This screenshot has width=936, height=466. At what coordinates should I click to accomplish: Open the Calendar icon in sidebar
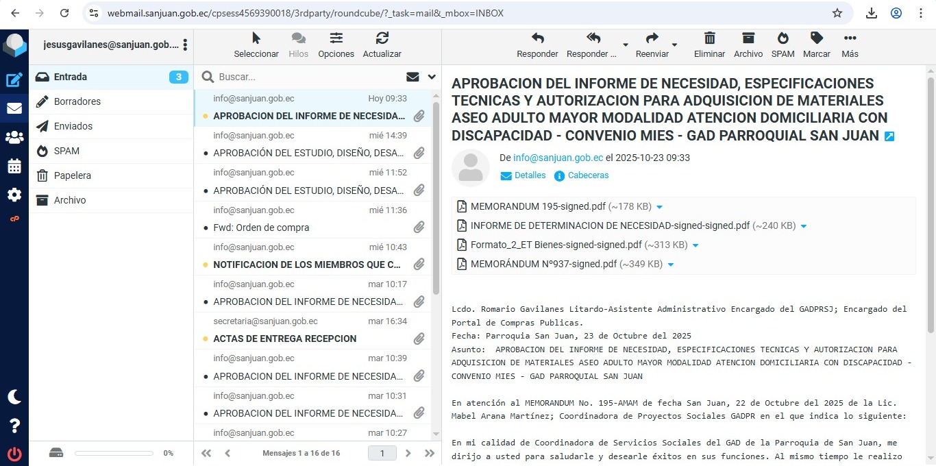pyautogui.click(x=14, y=167)
